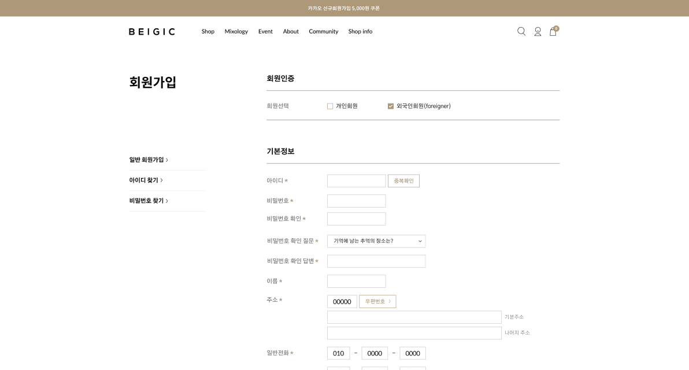Viewport: 689px width, 370px height.
Task: Open the Shop menu
Action: point(208,32)
